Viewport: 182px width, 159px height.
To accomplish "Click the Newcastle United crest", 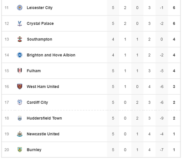I will (20, 134).
